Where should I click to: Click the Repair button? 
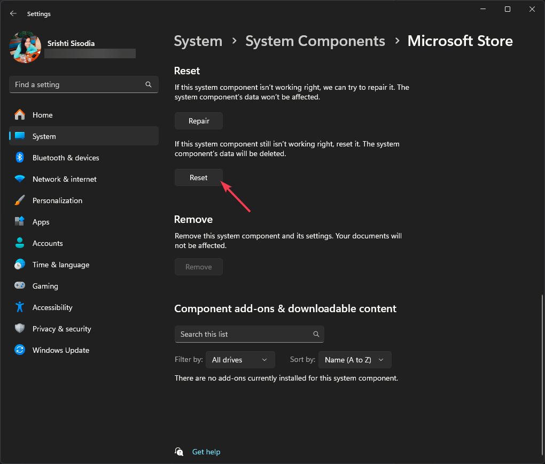199,121
